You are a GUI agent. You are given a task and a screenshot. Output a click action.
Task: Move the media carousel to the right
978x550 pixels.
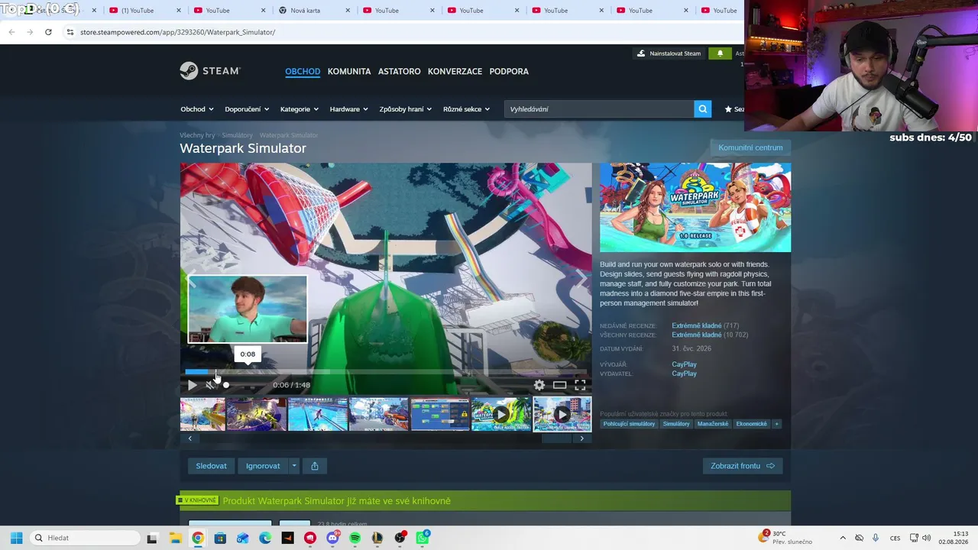click(582, 438)
